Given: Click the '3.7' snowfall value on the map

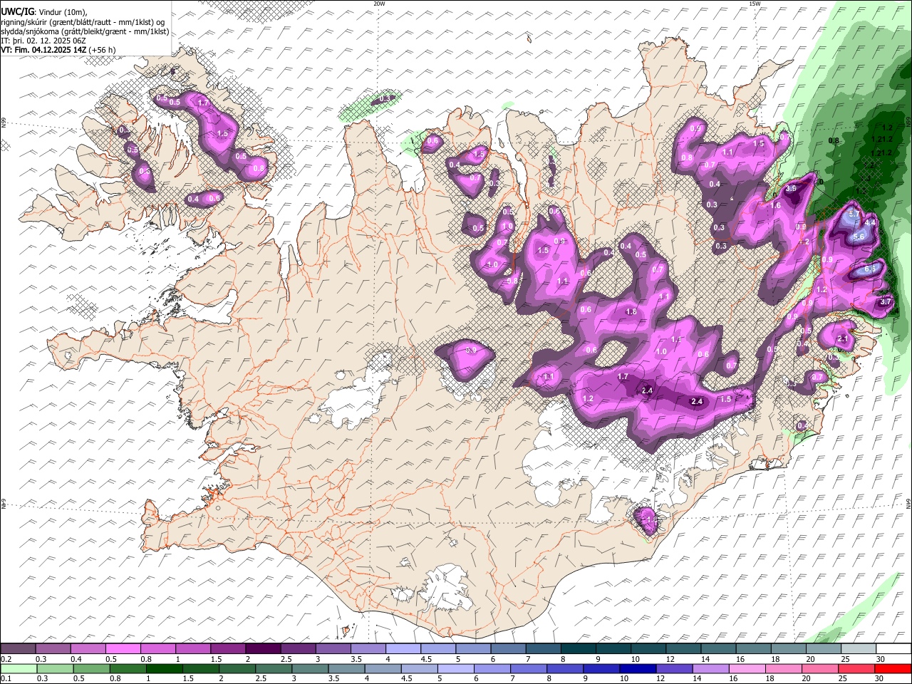Looking at the screenshot, I should pyautogui.click(x=886, y=302).
